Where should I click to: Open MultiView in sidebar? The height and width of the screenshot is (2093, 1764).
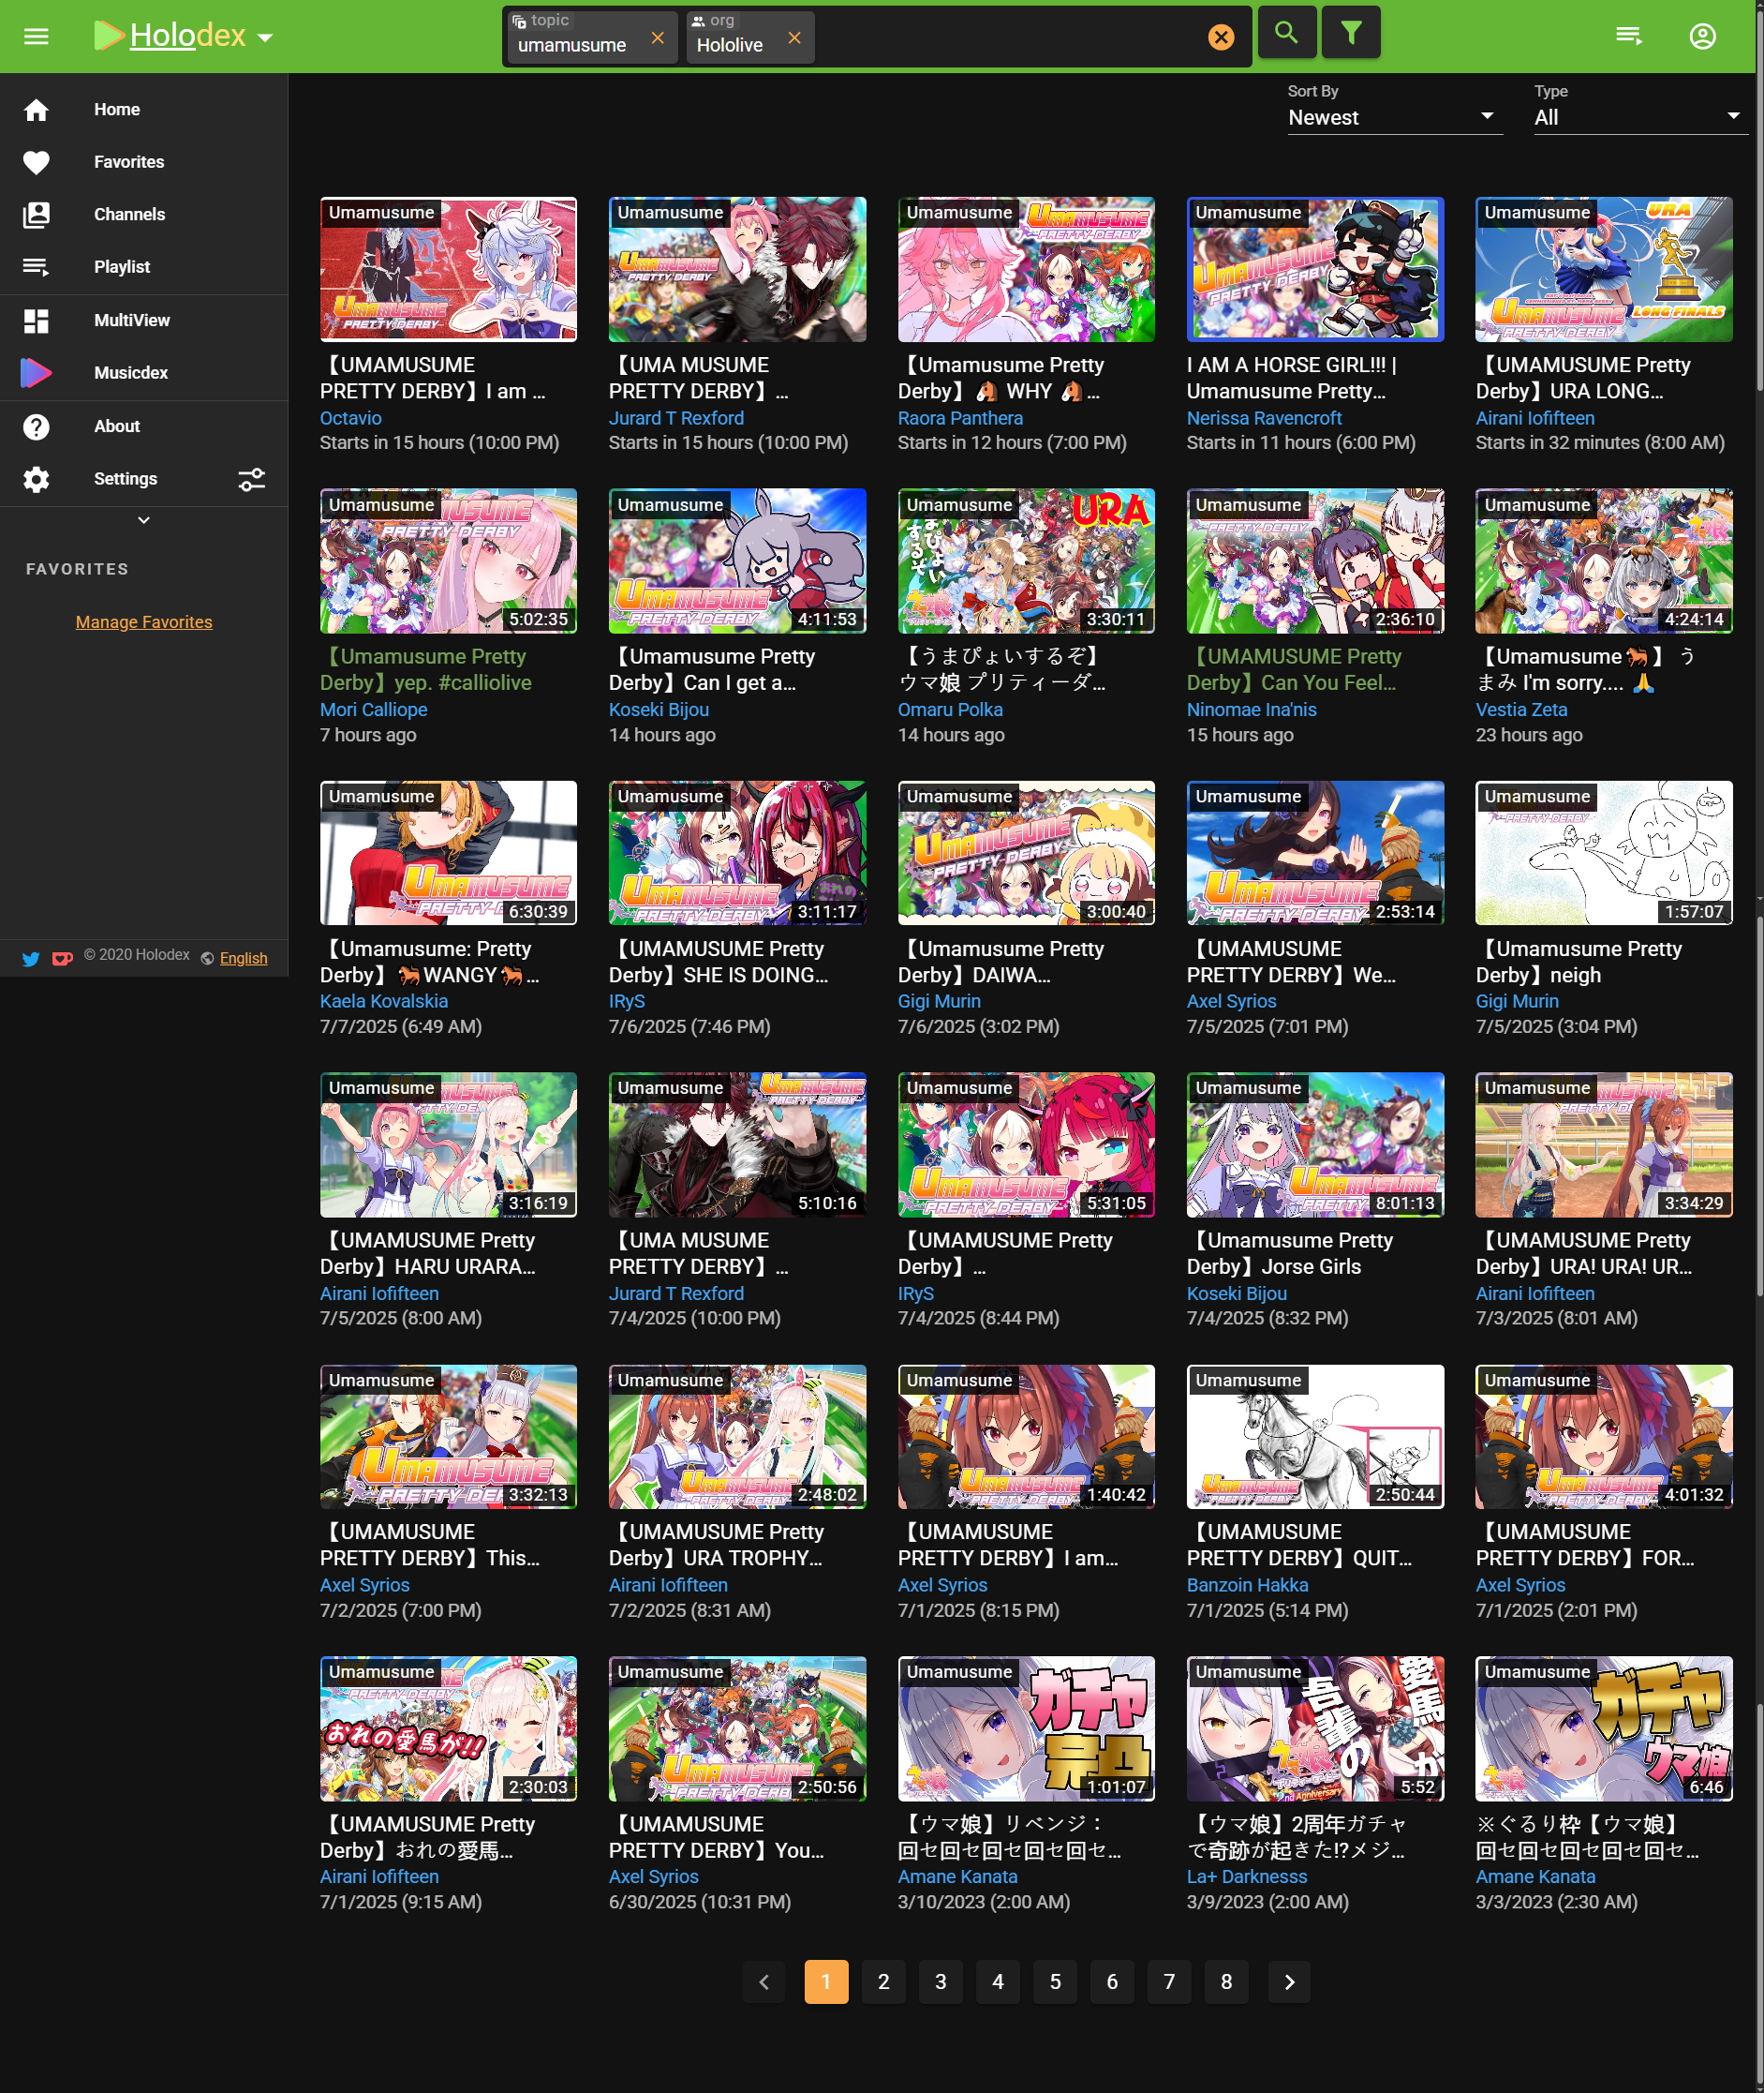pyautogui.click(x=144, y=321)
